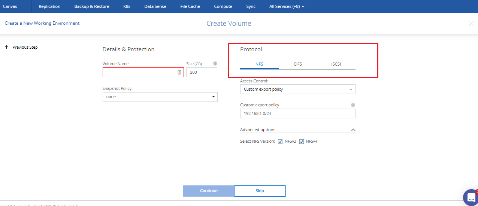The height and width of the screenshot is (206, 478).
Task: Click the Previous Step arrow icon
Action: click(7, 47)
